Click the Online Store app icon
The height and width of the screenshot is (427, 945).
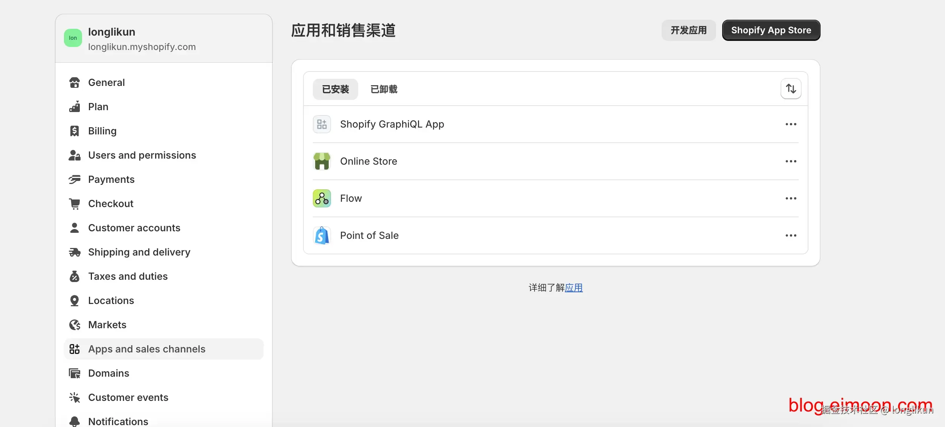(x=322, y=161)
